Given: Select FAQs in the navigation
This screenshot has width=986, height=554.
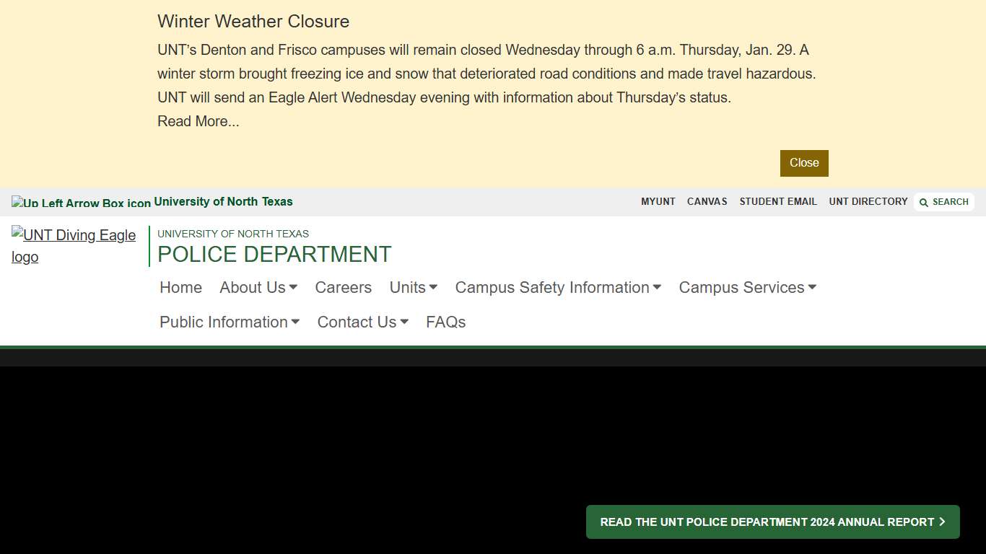Looking at the screenshot, I should pos(446,322).
